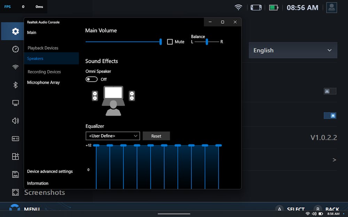
Task: Open the settings gear in the sidebar
Action: coord(15,31)
